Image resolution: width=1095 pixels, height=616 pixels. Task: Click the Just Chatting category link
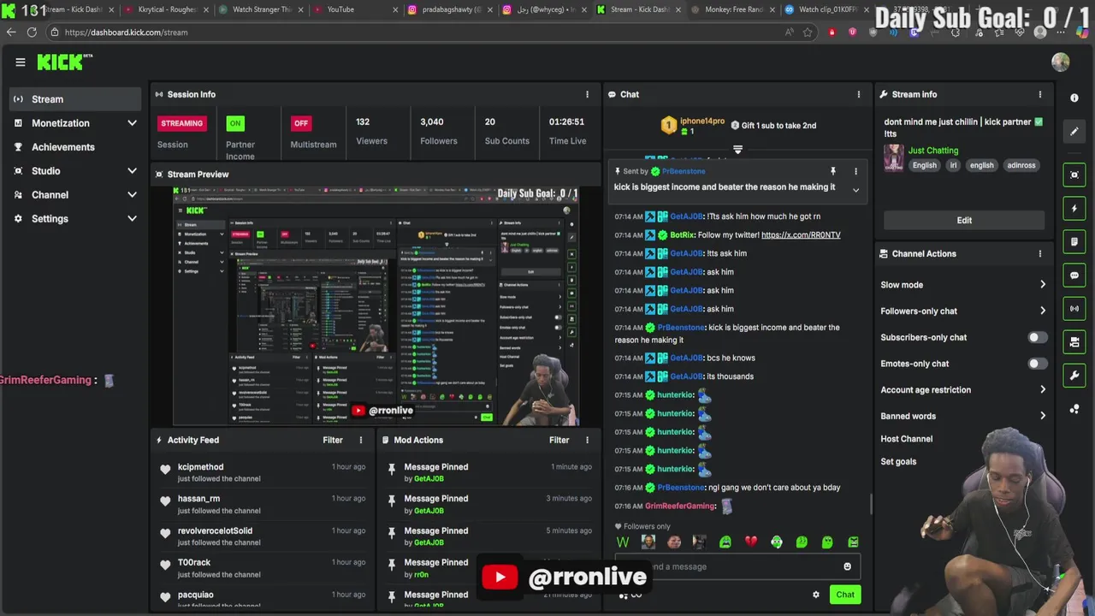pyautogui.click(x=933, y=151)
